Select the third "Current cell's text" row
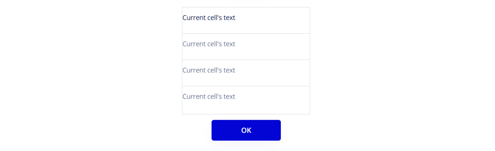This screenshot has height=151, width=495. coord(246,73)
